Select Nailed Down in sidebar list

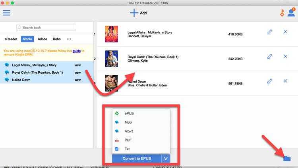(x=47, y=80)
